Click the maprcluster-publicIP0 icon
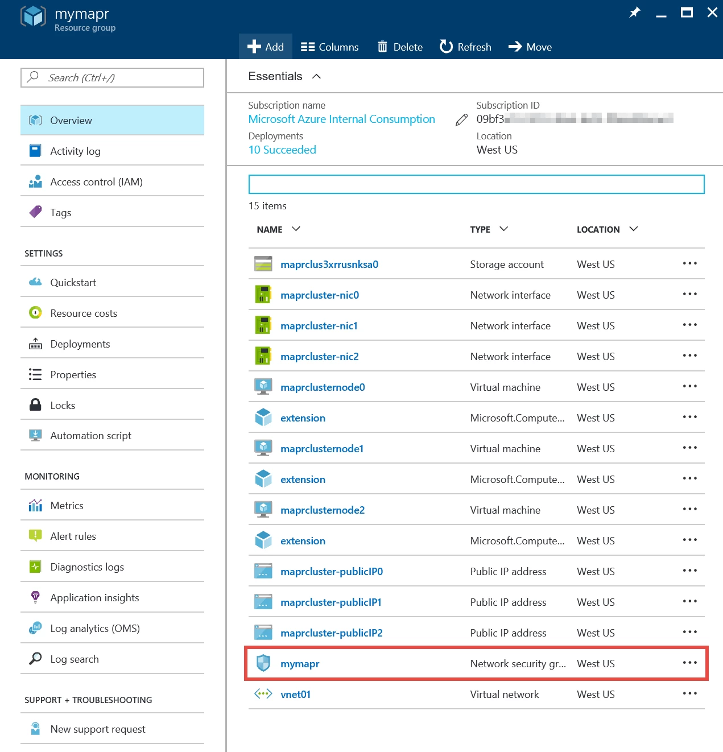Screen dimensions: 723x752 (263, 571)
